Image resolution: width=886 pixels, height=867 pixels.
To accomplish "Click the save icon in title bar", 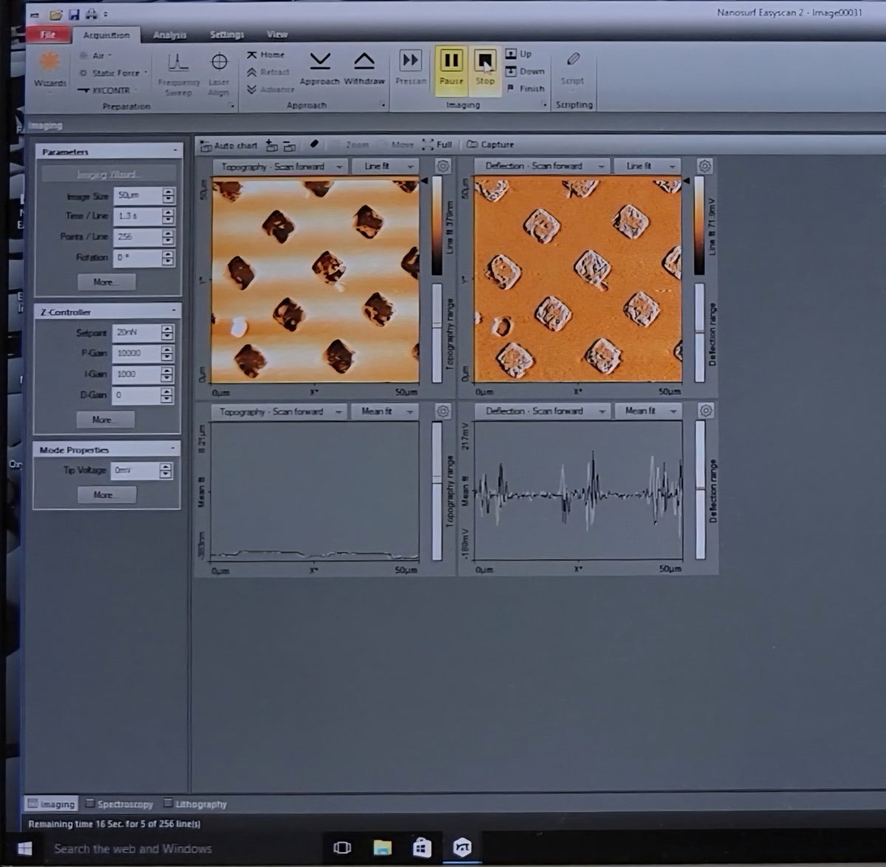I will [74, 14].
